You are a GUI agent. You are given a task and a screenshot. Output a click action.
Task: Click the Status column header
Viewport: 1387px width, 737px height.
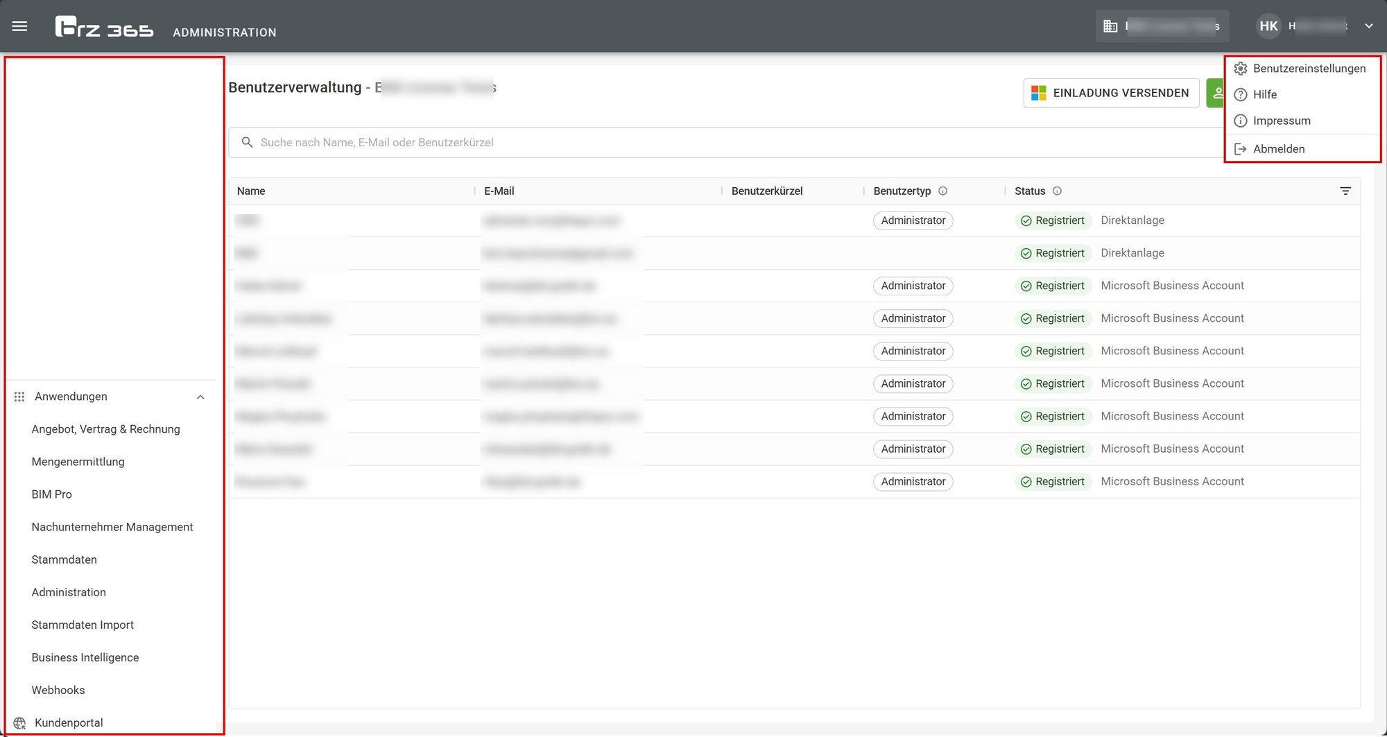[1030, 191]
